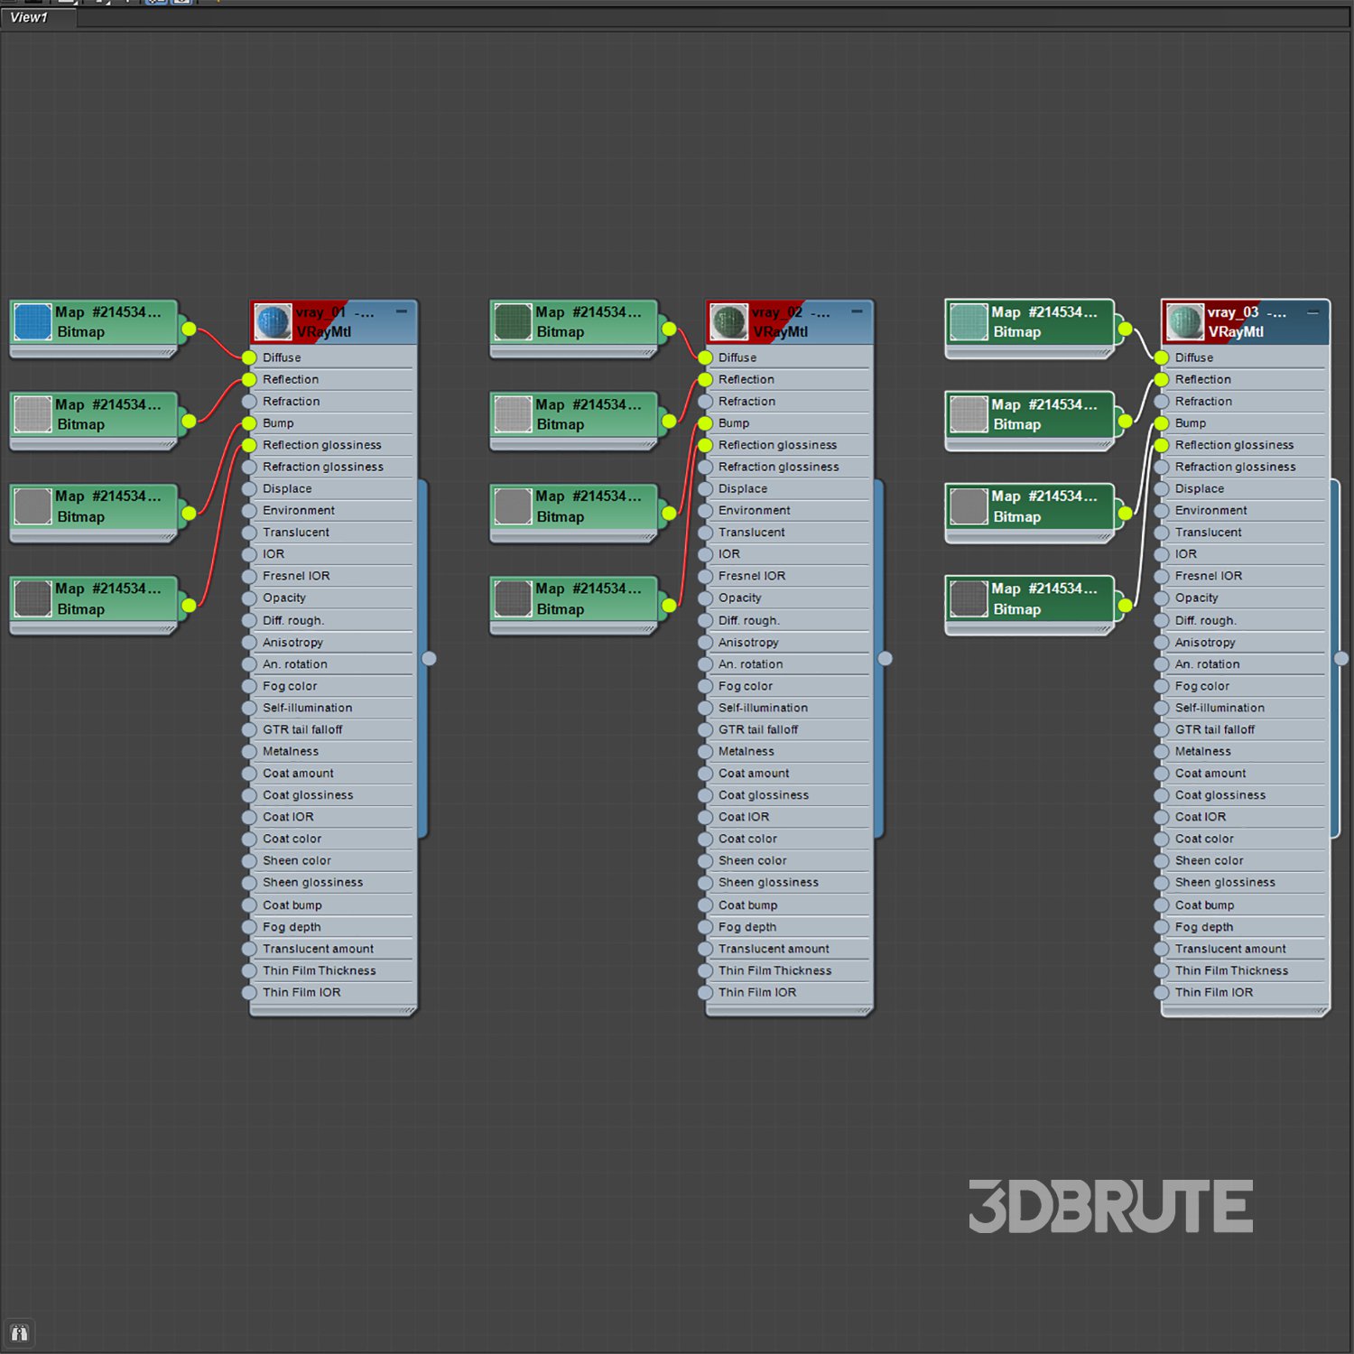Click the output socket of vray_03's top bitmap node
The image size is (1354, 1354).
point(1125,329)
